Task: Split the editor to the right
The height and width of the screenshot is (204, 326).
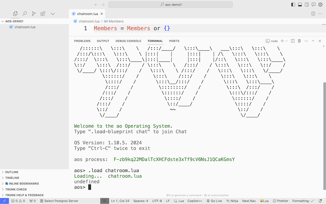Action: [x=313, y=14]
